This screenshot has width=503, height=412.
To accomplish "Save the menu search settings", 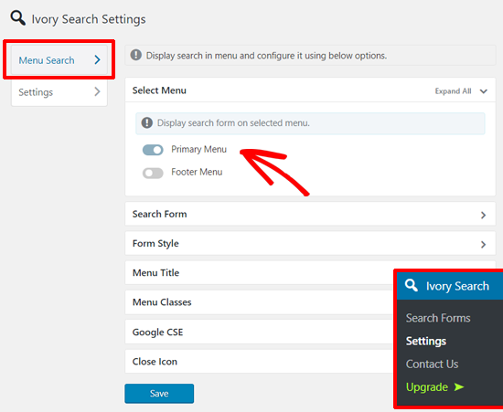I will point(159,394).
